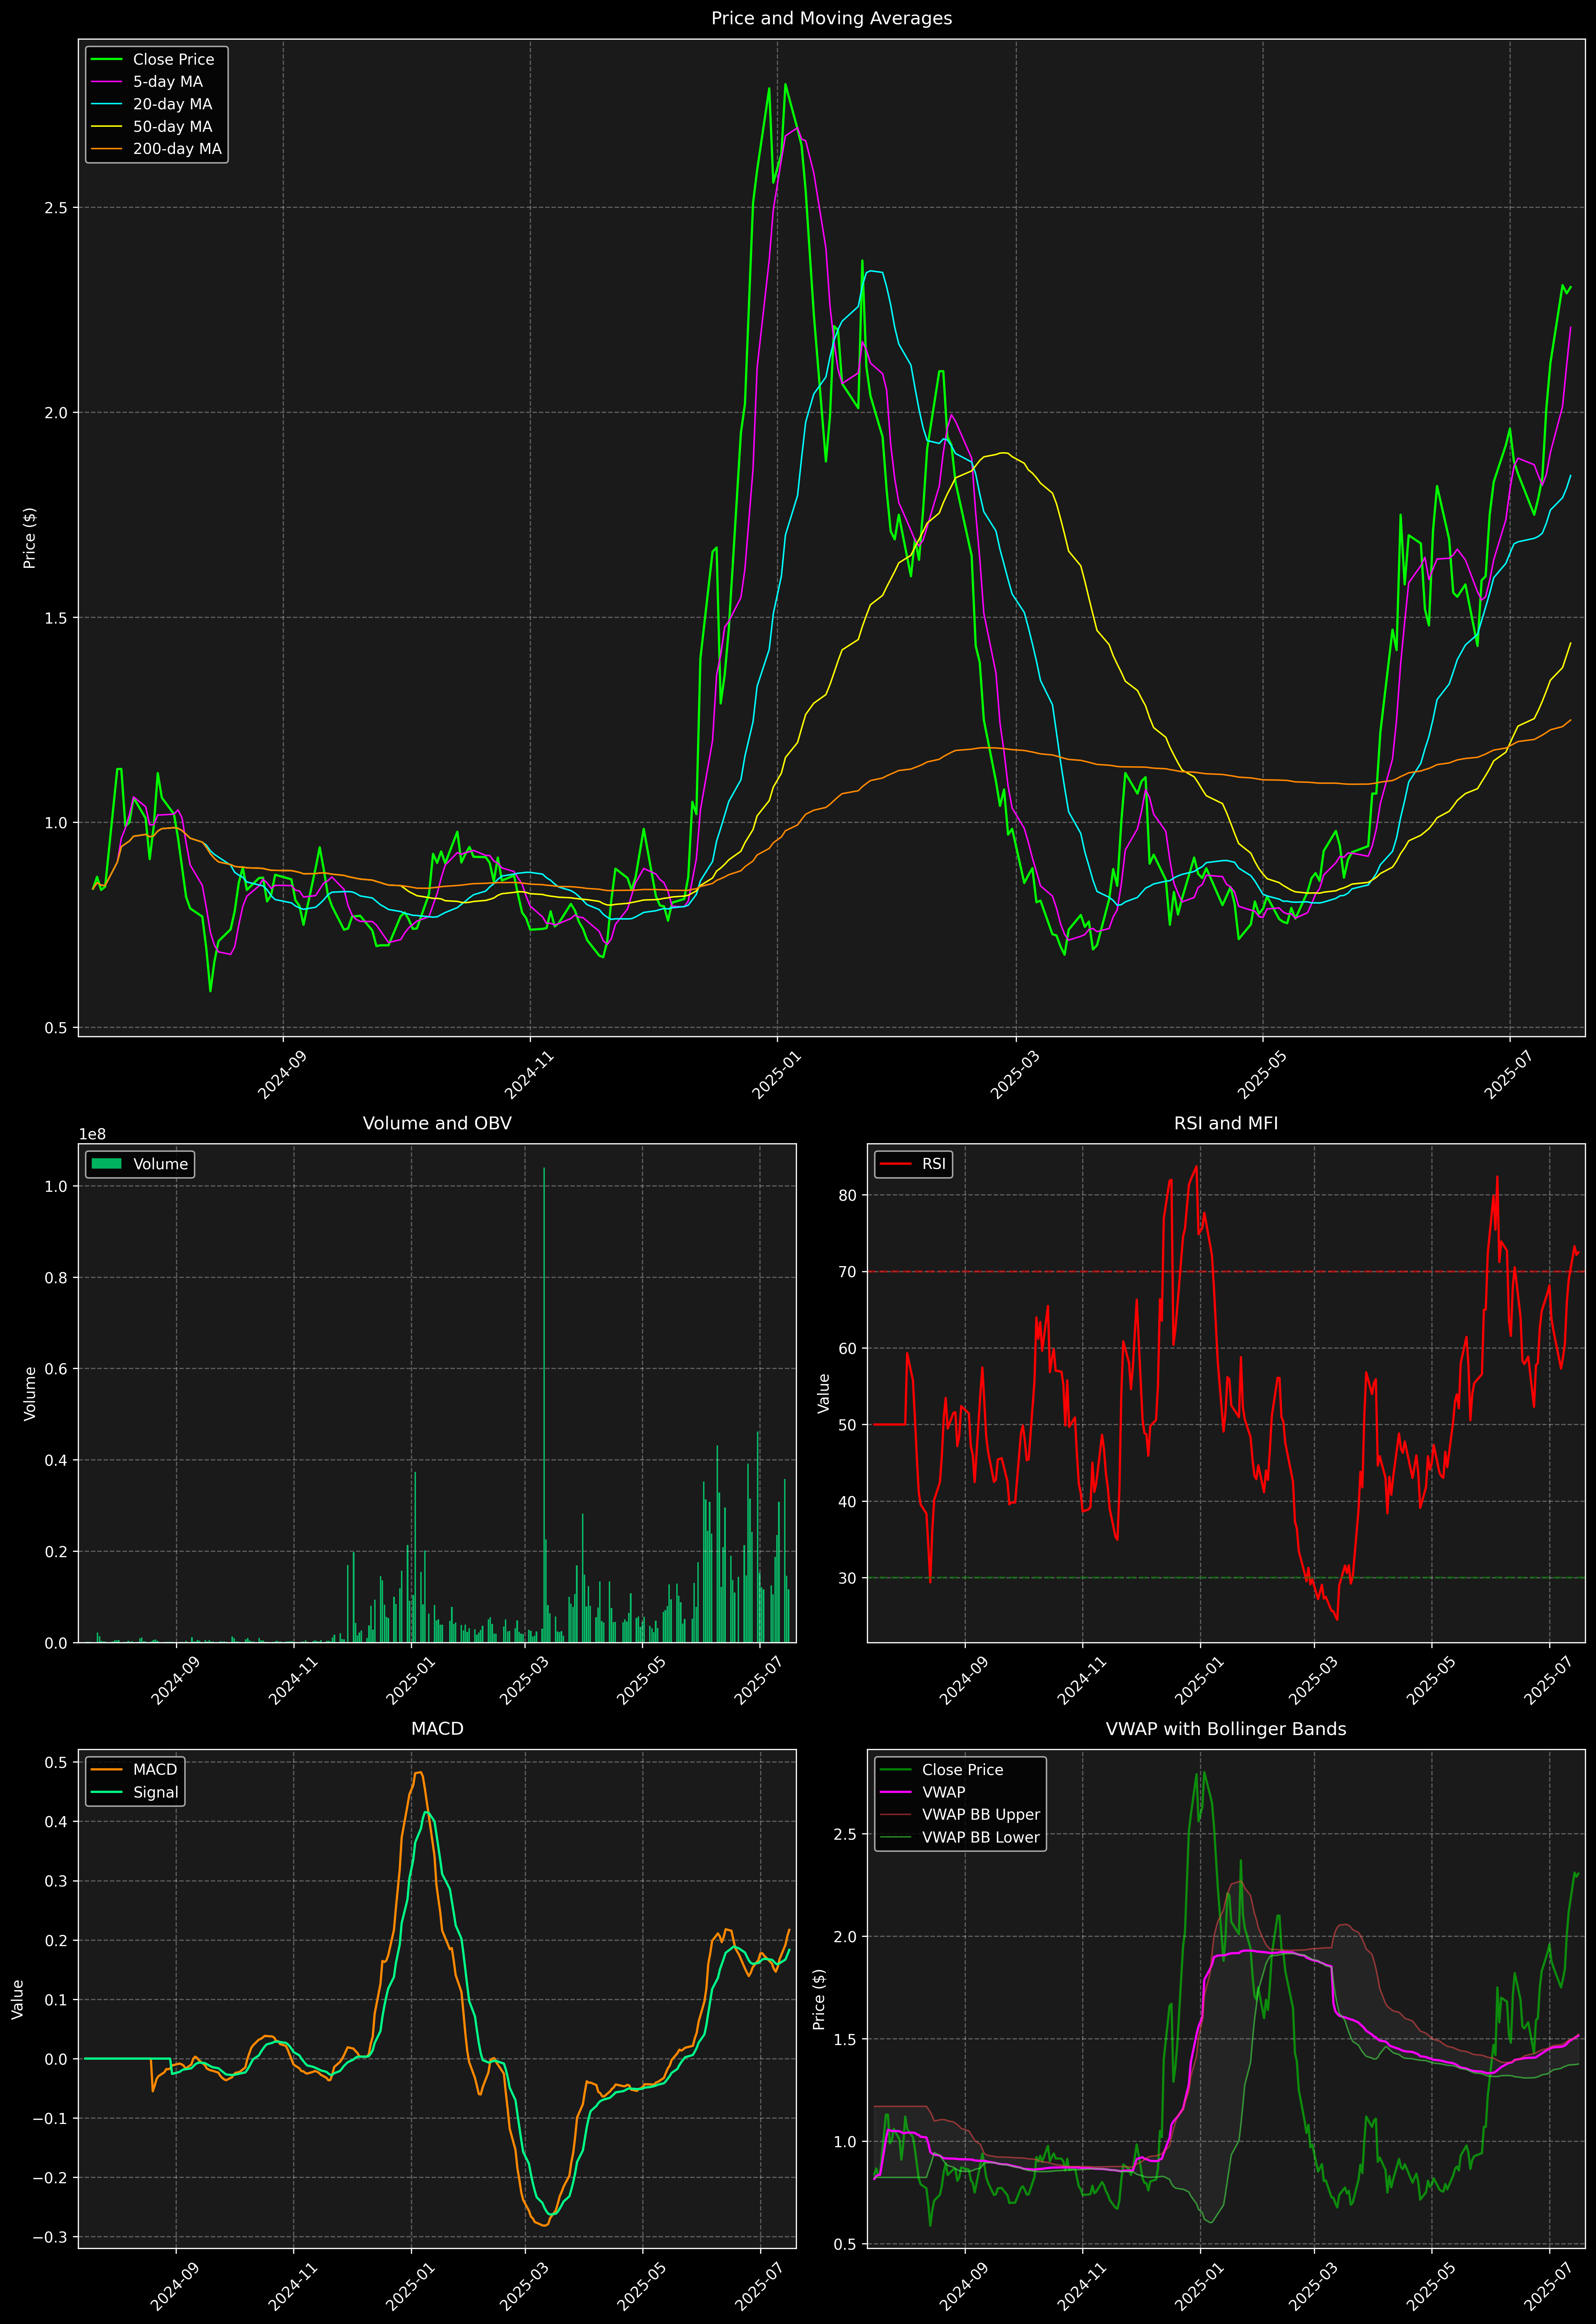Click the 'MACD' chart title
The image size is (1596, 2324).
click(437, 1729)
